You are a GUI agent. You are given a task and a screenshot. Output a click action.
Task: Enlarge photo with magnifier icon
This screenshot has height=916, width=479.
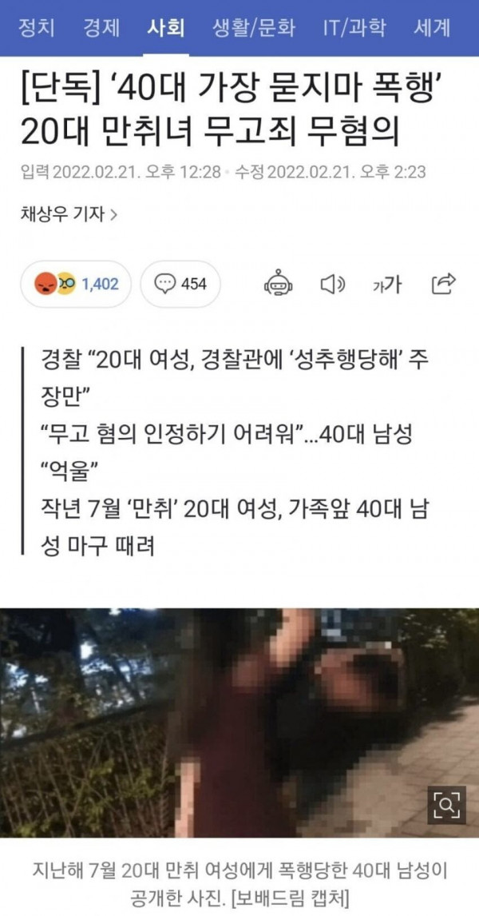(446, 805)
